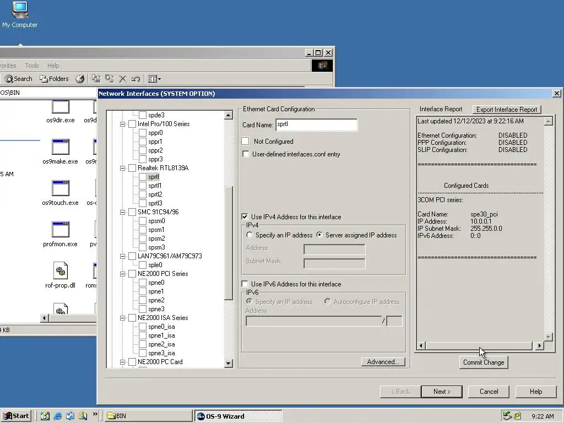
Task: Check the sple0 interface checkbox
Action: (x=143, y=265)
